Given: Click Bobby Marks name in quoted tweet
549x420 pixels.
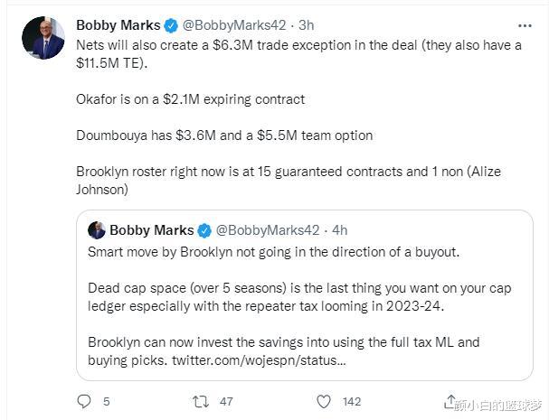Looking at the screenshot, I should tap(152, 230).
